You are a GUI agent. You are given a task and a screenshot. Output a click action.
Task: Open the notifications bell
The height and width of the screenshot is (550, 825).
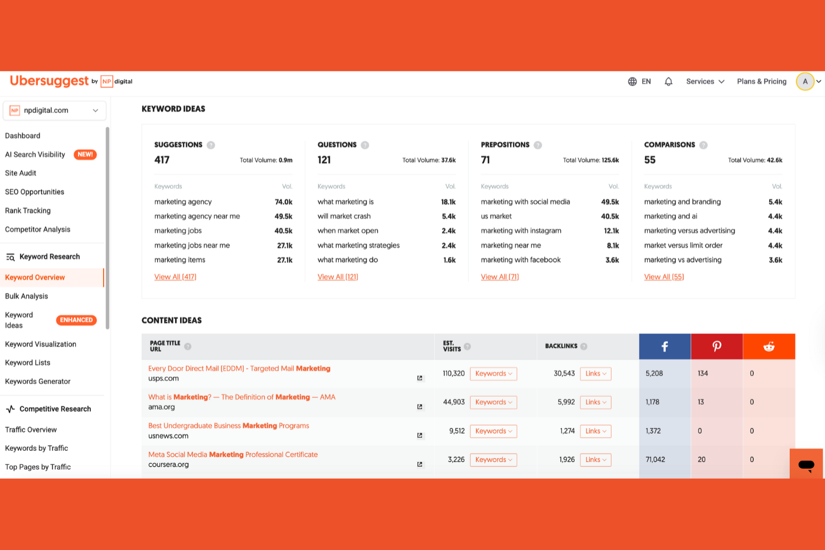(x=668, y=81)
